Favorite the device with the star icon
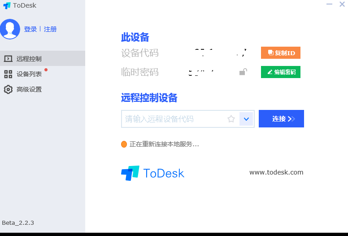 tap(231, 119)
